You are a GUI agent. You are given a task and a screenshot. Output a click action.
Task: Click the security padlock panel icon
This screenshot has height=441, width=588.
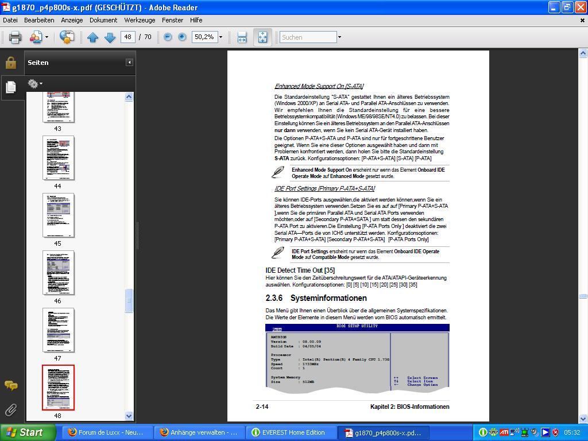pos(11,63)
